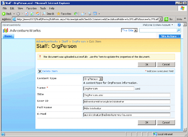Click the Delete Item X icon
Screen dimensions: 188x137
(40, 71)
